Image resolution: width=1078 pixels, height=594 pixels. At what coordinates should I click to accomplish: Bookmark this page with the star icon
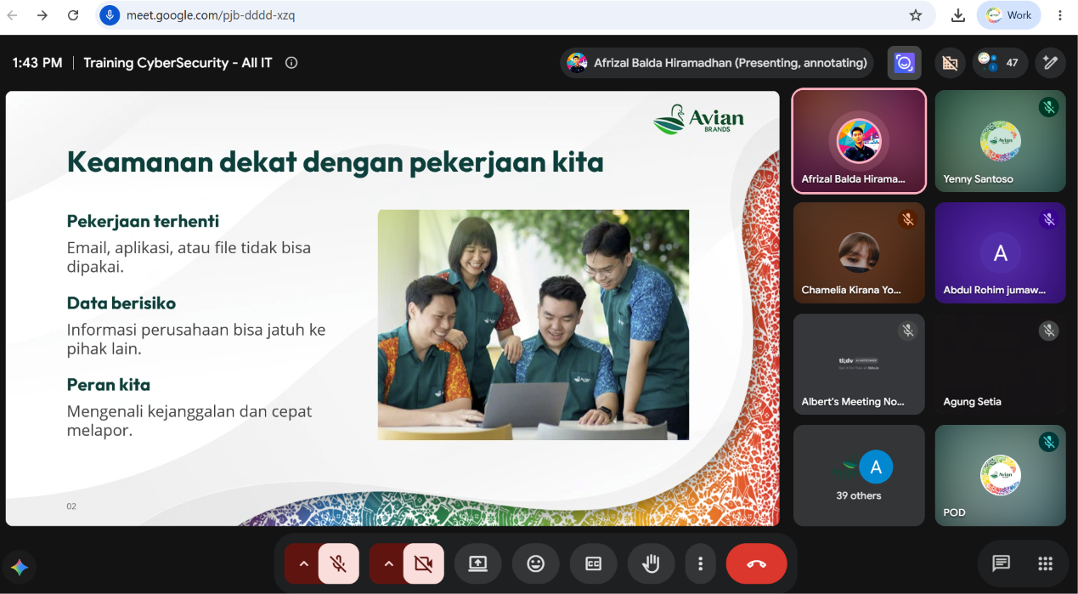coord(916,15)
